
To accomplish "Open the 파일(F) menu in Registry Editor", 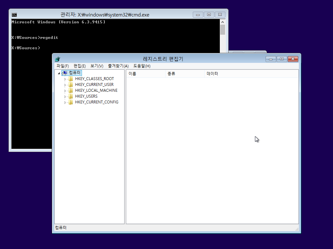I will coord(63,66).
